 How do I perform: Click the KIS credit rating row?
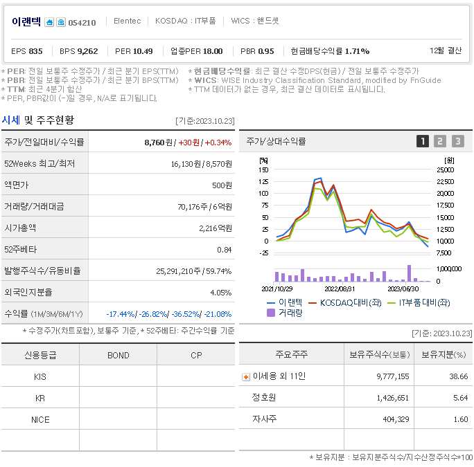click(118, 376)
